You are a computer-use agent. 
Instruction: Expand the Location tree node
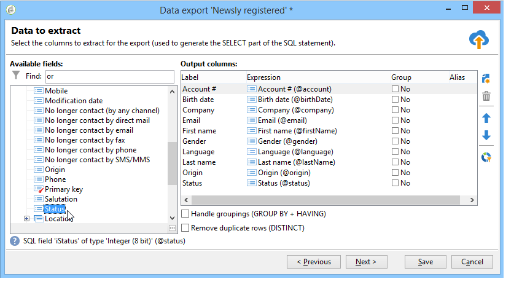[27, 219]
